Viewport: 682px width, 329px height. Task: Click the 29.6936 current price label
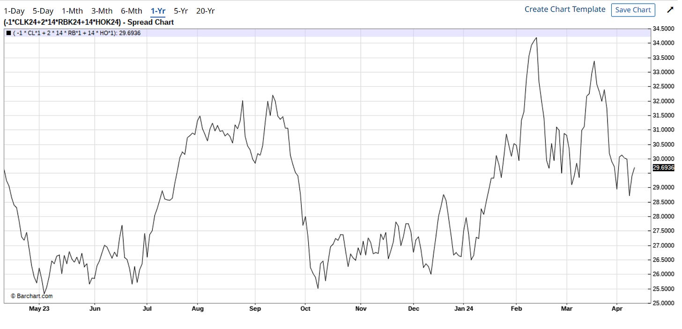pyautogui.click(x=663, y=168)
